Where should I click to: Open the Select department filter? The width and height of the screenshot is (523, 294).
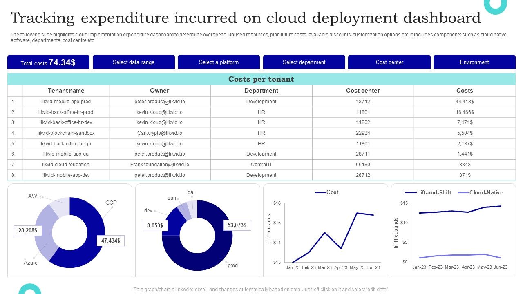(x=304, y=62)
